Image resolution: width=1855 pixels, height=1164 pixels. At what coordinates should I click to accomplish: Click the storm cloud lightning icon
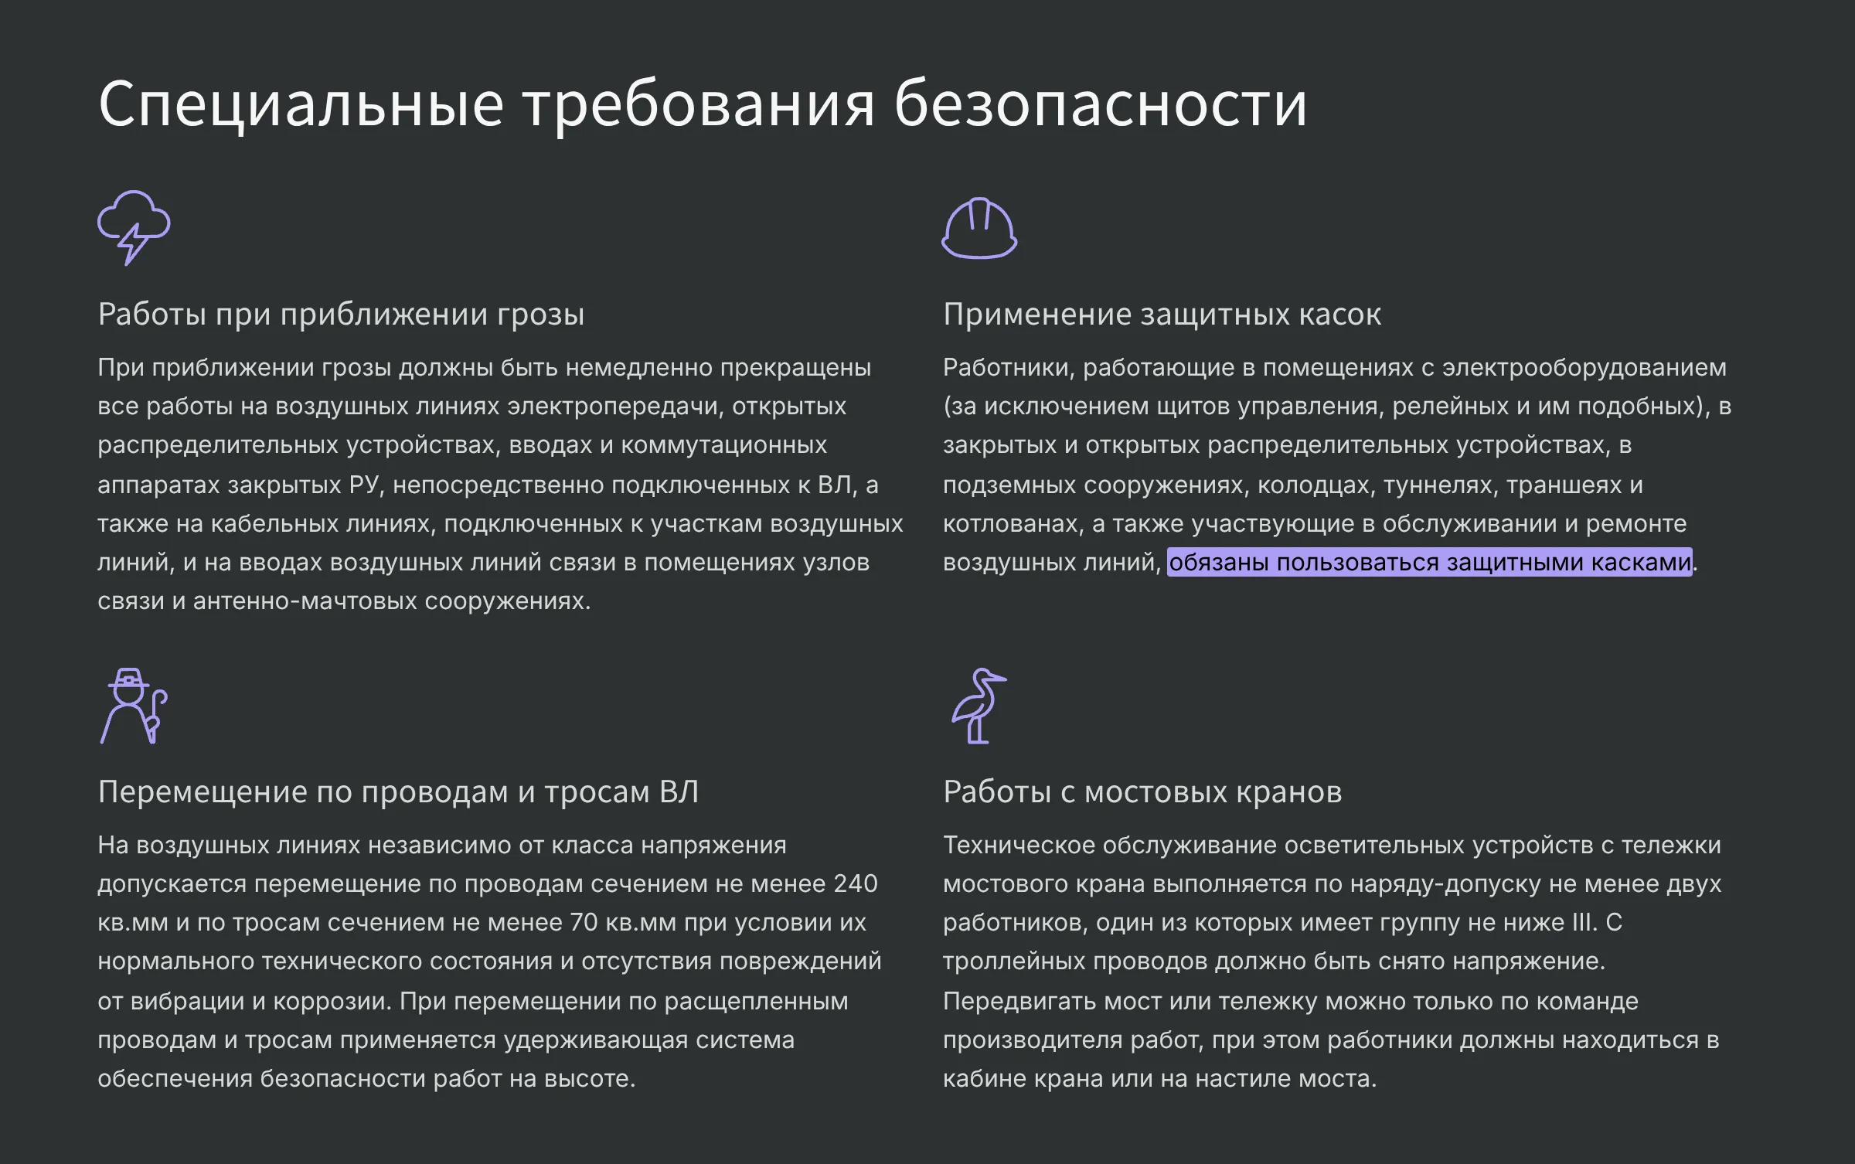134,227
